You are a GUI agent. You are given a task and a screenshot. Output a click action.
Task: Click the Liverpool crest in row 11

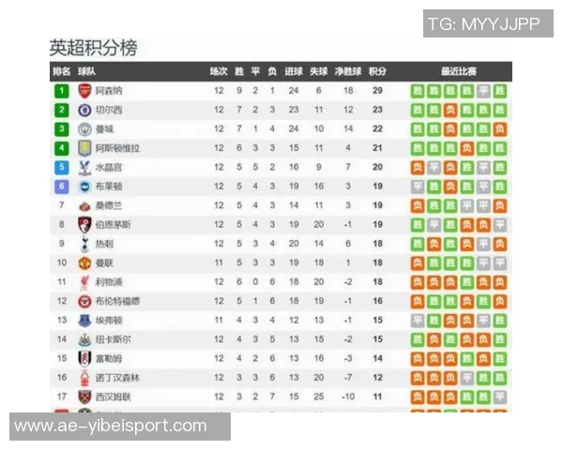[84, 281]
